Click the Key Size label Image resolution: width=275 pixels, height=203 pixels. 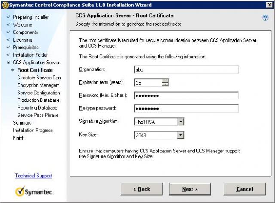pyautogui.click(x=88, y=134)
